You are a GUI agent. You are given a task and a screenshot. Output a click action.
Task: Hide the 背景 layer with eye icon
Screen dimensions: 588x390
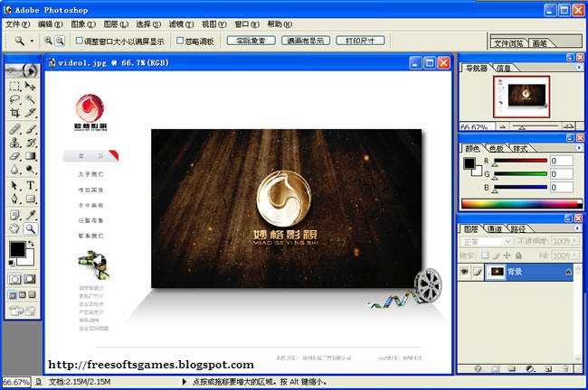coord(465,272)
